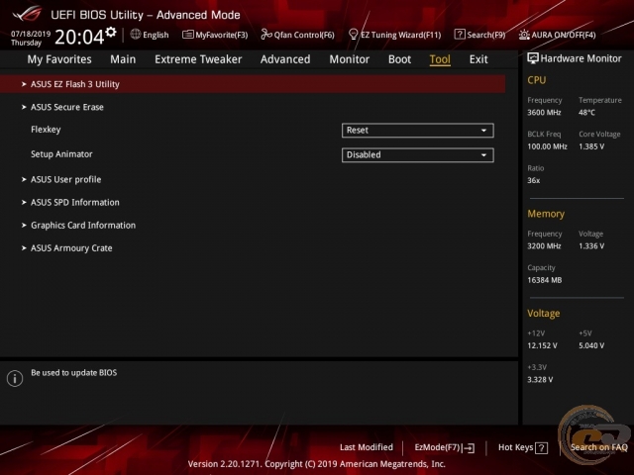The image size is (634, 475).
Task: Switch to the Main tab
Action: [x=123, y=59]
